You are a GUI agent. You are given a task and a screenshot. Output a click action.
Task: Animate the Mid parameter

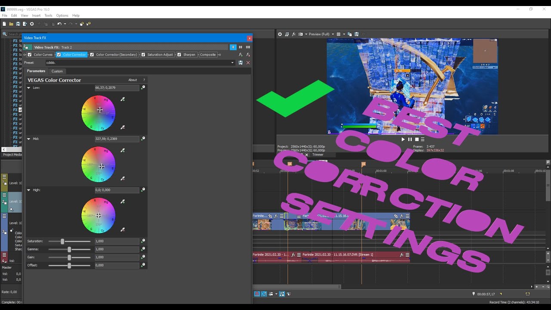143,139
